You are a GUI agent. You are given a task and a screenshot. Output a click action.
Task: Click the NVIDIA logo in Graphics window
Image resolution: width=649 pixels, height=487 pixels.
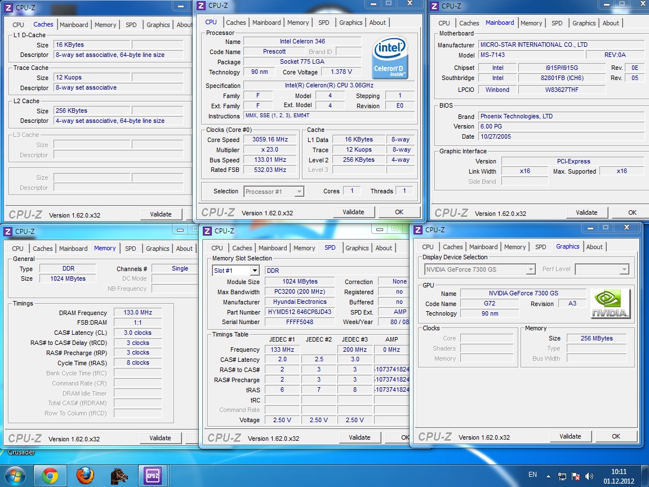point(610,304)
